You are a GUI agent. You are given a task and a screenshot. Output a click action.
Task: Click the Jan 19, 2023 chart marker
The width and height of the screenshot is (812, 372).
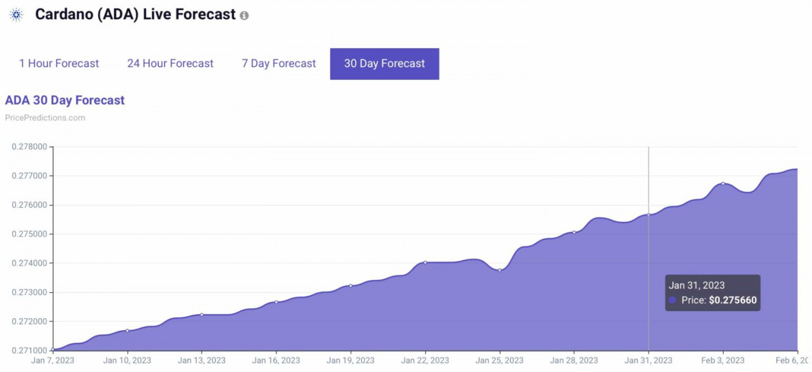tap(351, 285)
